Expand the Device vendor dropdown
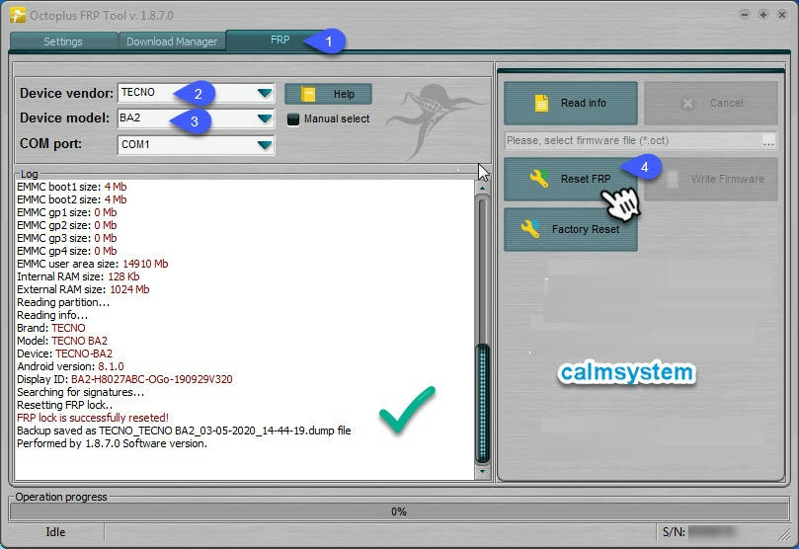Screen dimensions: 799x549 tap(264, 93)
